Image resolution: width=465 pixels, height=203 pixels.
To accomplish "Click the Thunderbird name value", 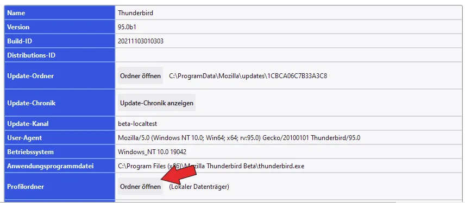I will [135, 13].
